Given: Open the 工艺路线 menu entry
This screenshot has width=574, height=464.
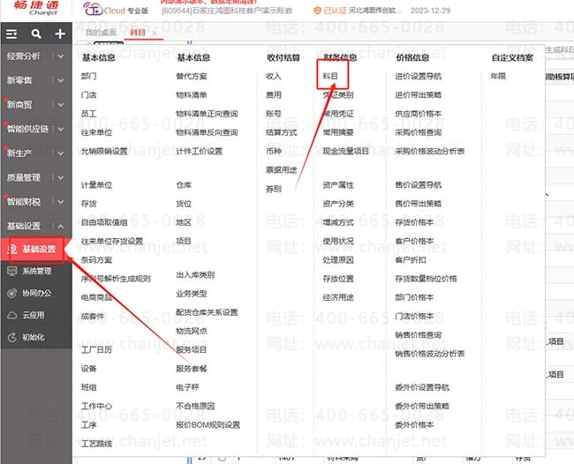Looking at the screenshot, I should coord(96,444).
